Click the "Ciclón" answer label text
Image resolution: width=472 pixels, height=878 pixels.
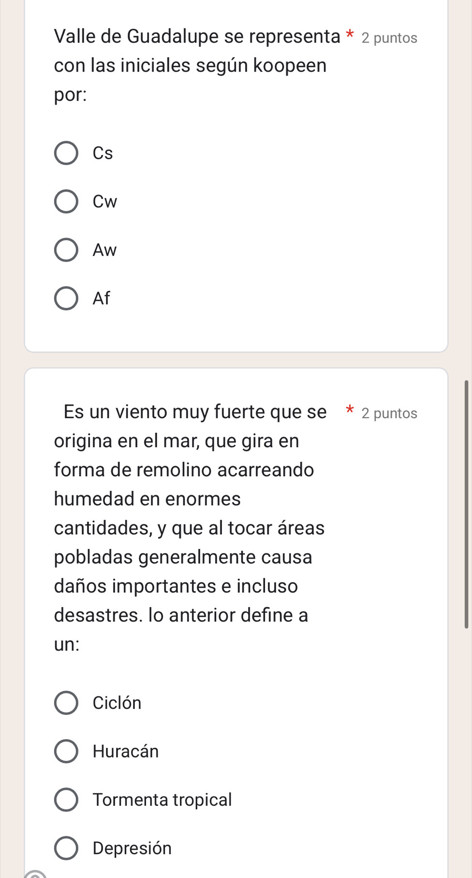pos(117,703)
